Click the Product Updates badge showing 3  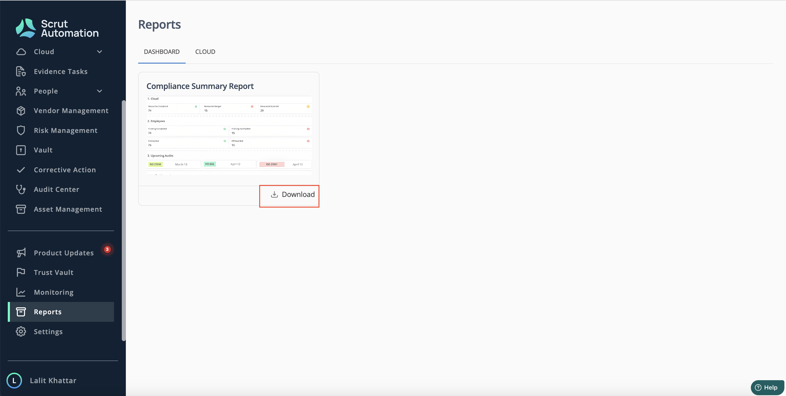107,249
